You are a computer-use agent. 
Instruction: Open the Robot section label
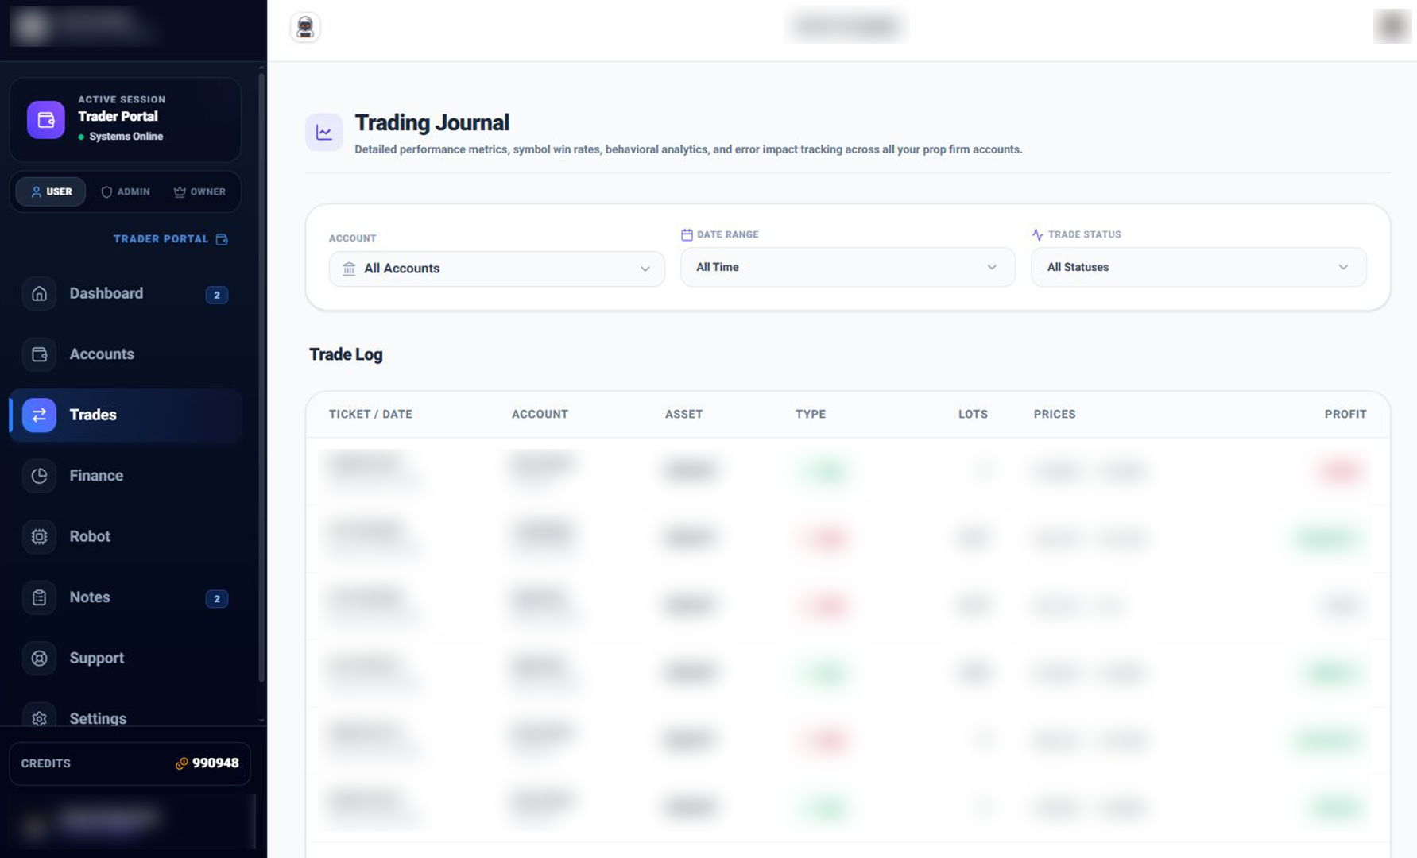(x=90, y=537)
